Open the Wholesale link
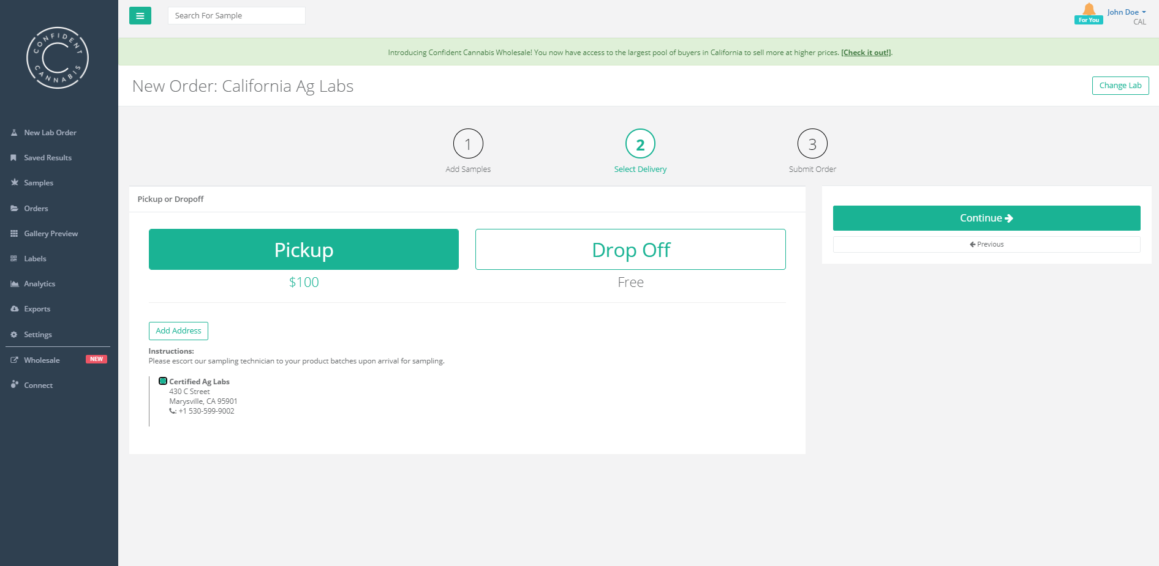Viewport: 1159px width, 566px height. point(42,360)
